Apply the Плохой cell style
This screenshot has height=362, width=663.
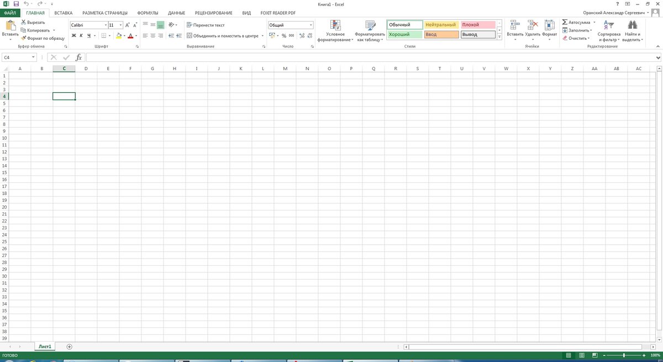tap(478, 25)
